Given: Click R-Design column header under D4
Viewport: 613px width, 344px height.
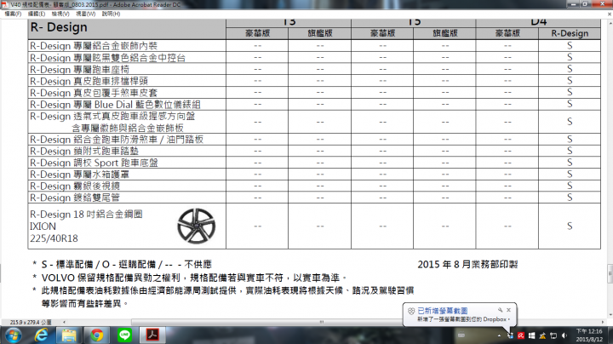Looking at the screenshot, I should tap(570, 33).
